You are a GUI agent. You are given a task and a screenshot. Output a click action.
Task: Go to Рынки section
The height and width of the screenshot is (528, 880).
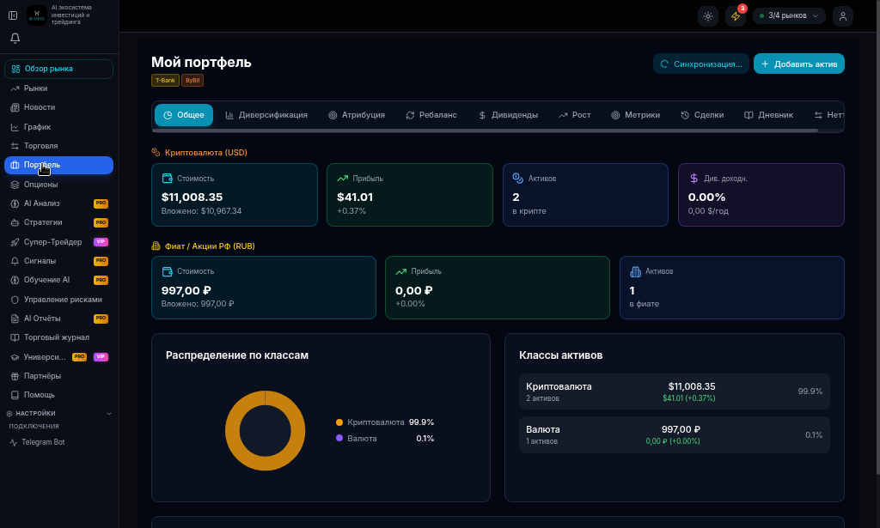tap(59, 88)
